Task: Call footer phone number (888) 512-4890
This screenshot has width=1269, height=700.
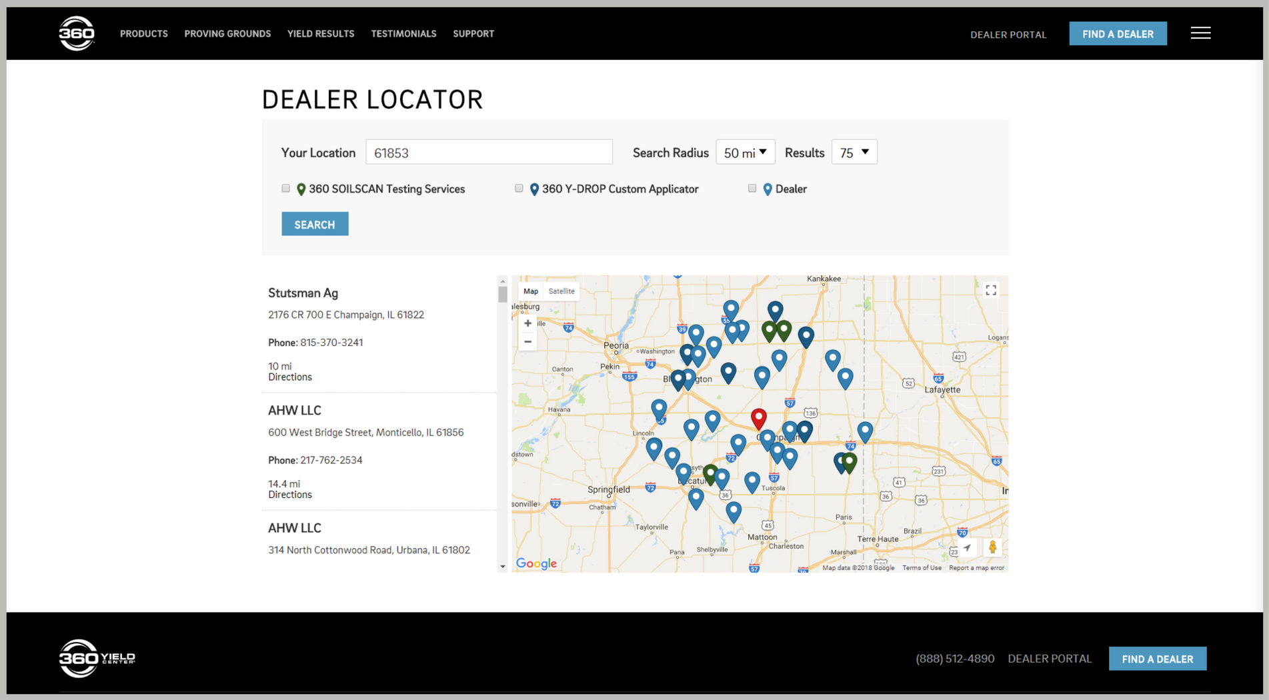Action: (x=955, y=659)
